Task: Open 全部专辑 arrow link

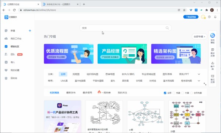Action: [199, 37]
